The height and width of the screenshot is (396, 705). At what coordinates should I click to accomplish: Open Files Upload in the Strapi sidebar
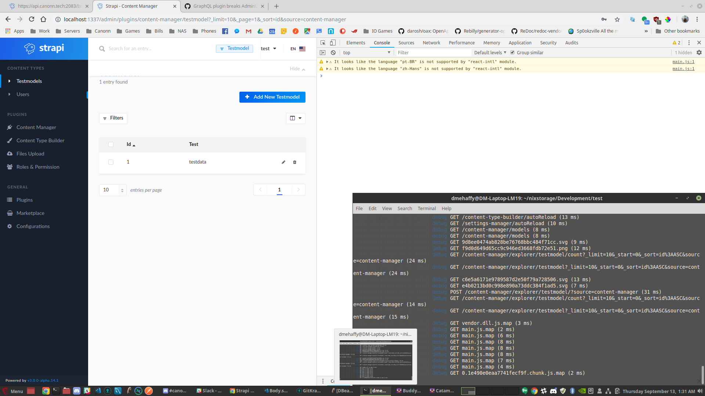tap(30, 153)
